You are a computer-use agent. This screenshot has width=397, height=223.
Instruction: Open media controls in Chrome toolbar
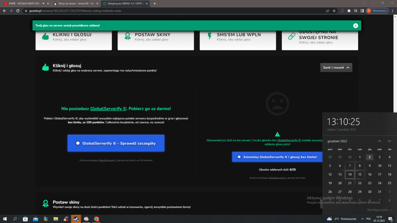pyautogui.click(x=355, y=11)
